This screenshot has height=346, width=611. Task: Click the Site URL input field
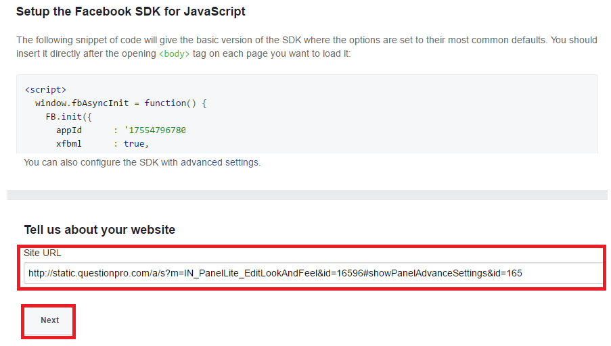(314, 273)
